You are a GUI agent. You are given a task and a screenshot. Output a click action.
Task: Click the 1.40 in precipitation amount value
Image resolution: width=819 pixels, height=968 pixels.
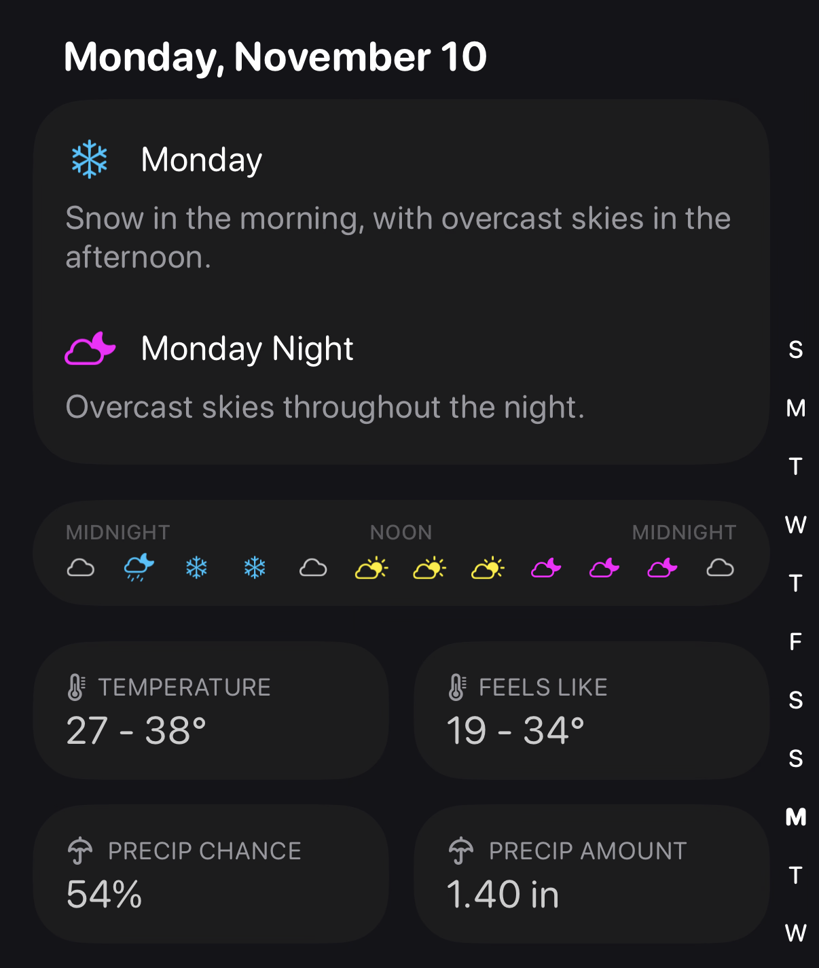(x=503, y=894)
